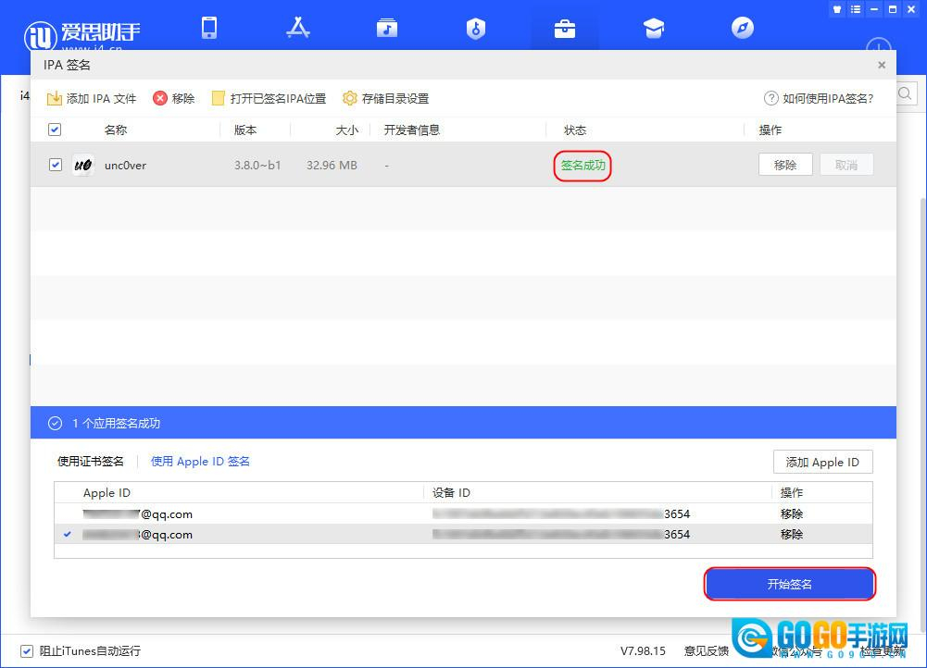Click 移除 button in unc0ver row
Viewport: 927px width, 668px height.
point(784,165)
